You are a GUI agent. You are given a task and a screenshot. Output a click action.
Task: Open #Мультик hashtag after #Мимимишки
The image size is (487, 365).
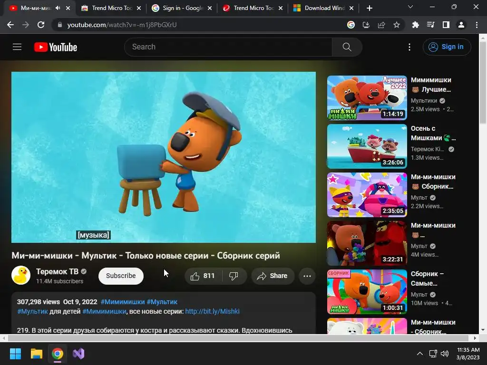[x=162, y=302]
